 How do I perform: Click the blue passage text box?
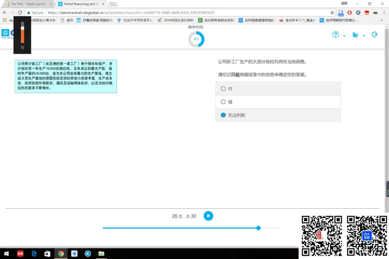click(x=66, y=76)
